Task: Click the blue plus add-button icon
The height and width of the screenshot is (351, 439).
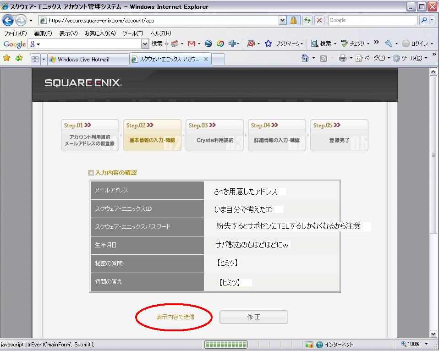Action: tap(232, 44)
